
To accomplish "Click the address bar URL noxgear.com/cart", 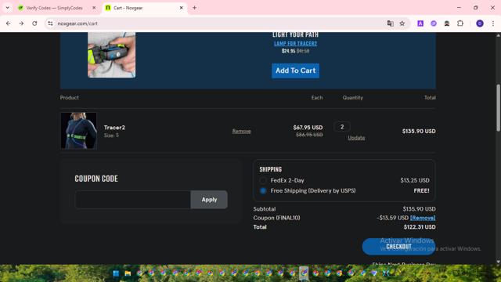I will pyautogui.click(x=77, y=23).
